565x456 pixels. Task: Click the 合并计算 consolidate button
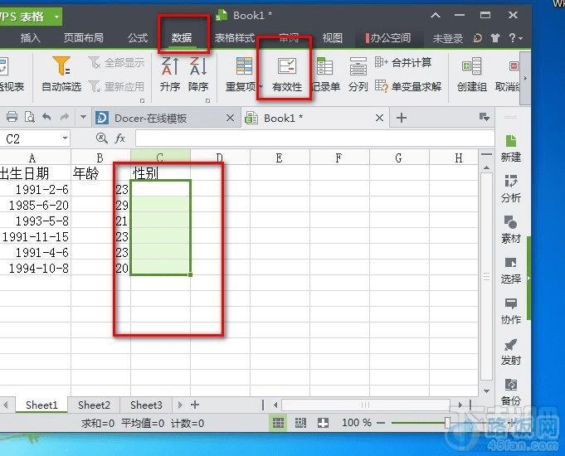coord(403,63)
